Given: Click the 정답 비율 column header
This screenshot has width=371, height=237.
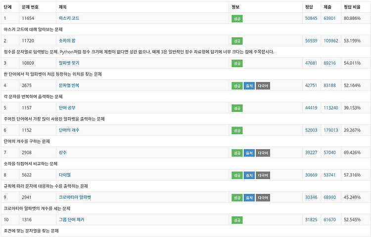Looking at the screenshot, I should [352, 7].
